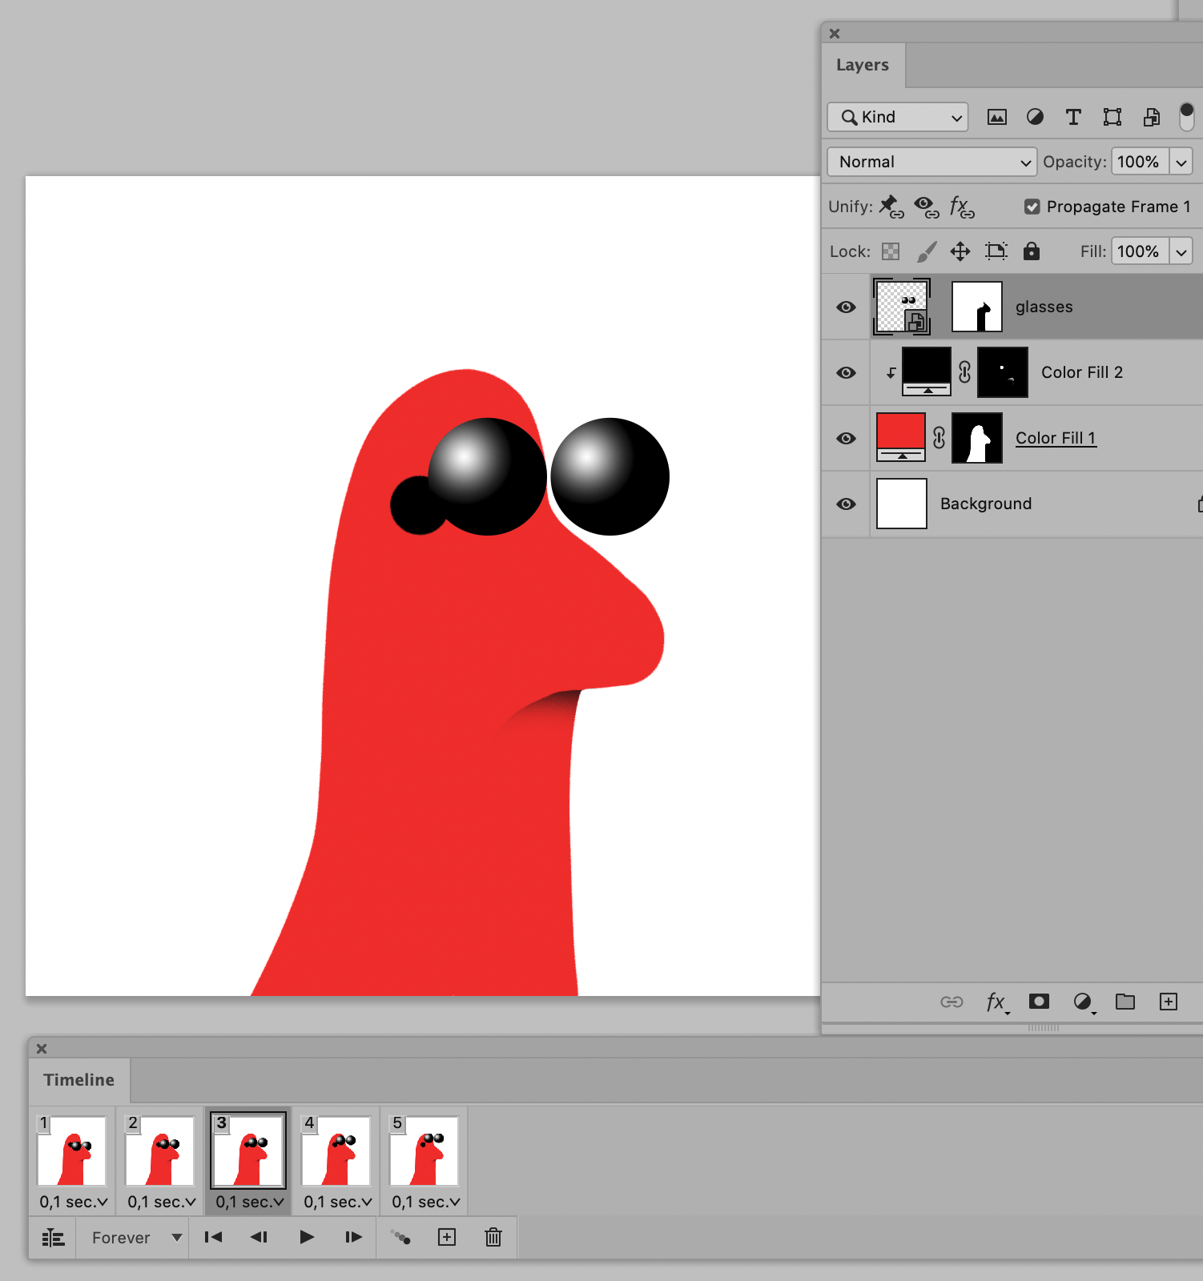Click the red Color Fill 1 swatch thumbnail
This screenshot has height=1281, width=1203.
click(x=901, y=437)
